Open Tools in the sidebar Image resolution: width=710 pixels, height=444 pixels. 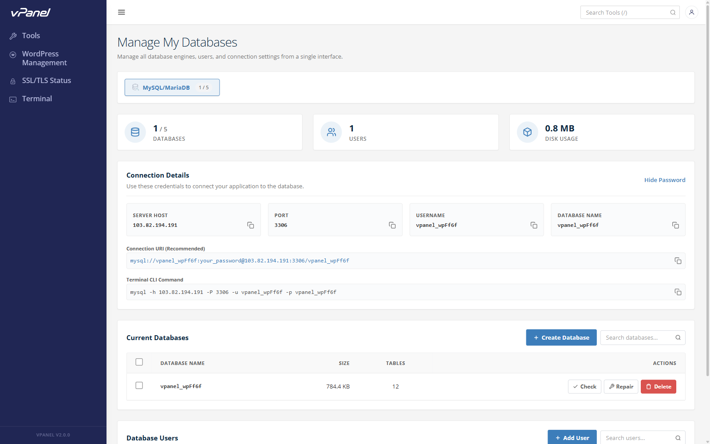(x=31, y=36)
